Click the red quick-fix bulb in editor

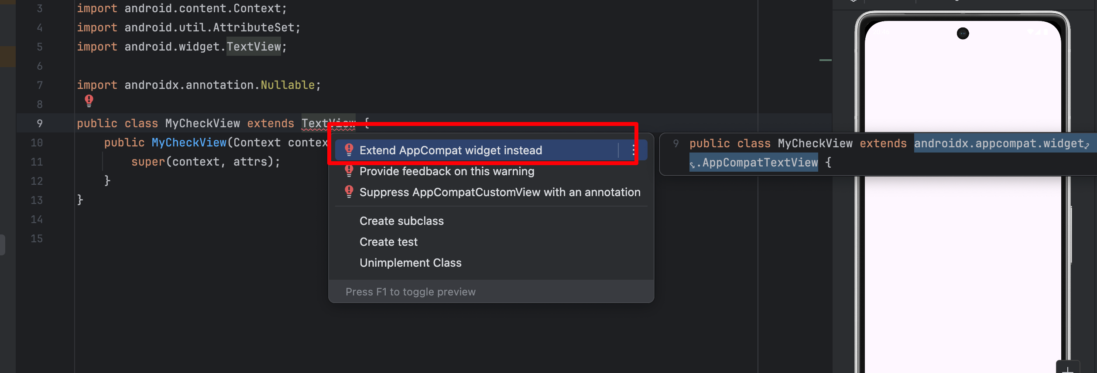(89, 101)
